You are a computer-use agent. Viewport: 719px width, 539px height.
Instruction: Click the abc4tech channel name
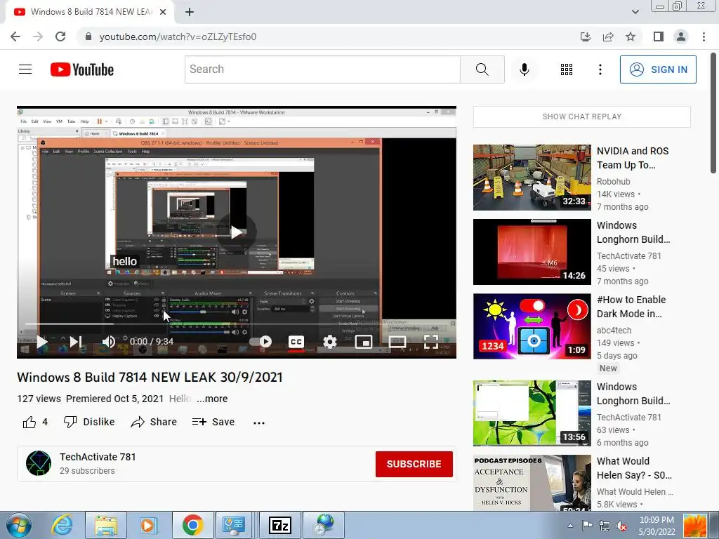(614, 330)
